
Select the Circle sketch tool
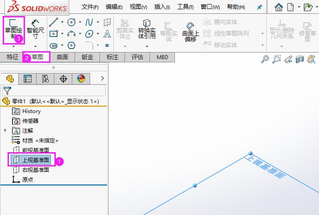(71, 22)
